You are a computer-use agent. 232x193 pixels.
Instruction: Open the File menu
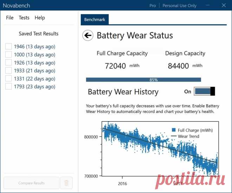coord(10,18)
